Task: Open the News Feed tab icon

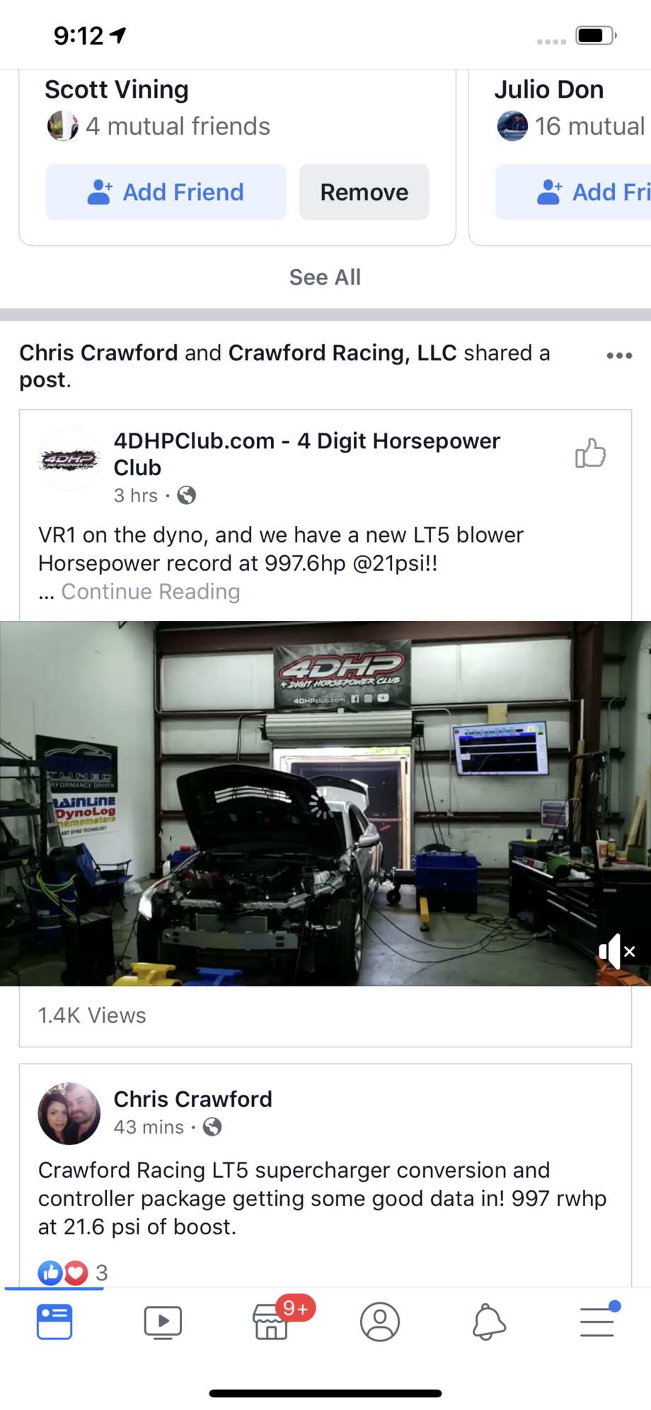Action: click(x=54, y=1321)
